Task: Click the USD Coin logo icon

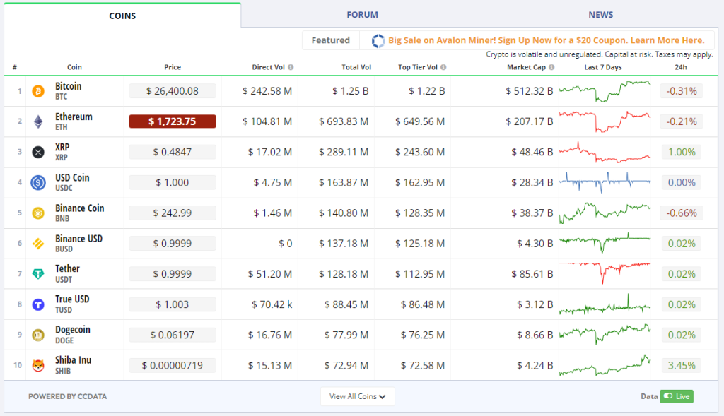Action: click(x=38, y=182)
